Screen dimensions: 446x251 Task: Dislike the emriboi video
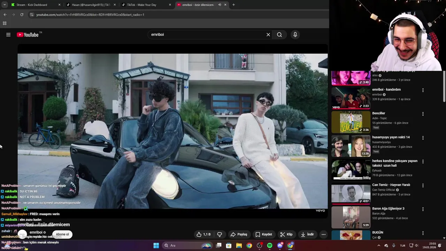pos(220,234)
